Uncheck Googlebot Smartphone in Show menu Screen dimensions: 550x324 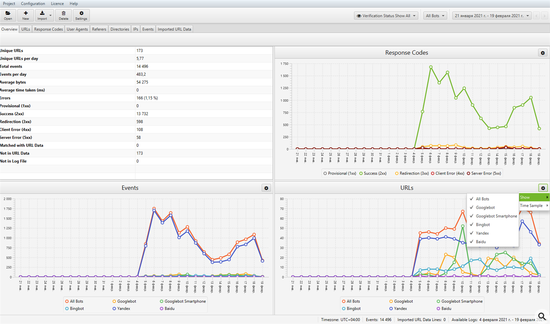(492, 216)
